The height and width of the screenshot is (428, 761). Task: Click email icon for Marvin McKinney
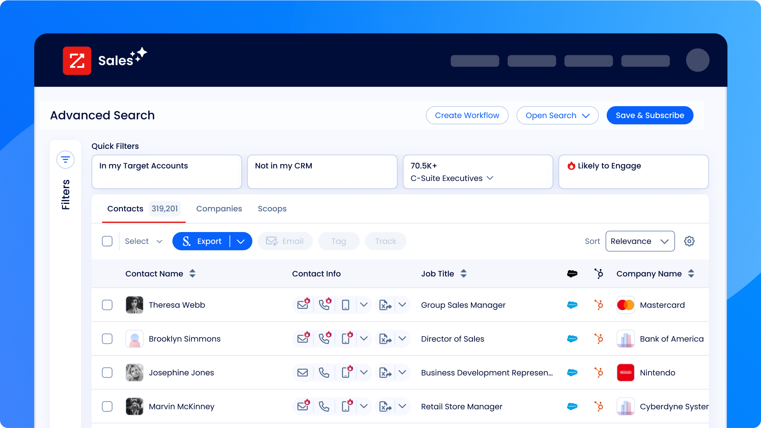point(303,406)
